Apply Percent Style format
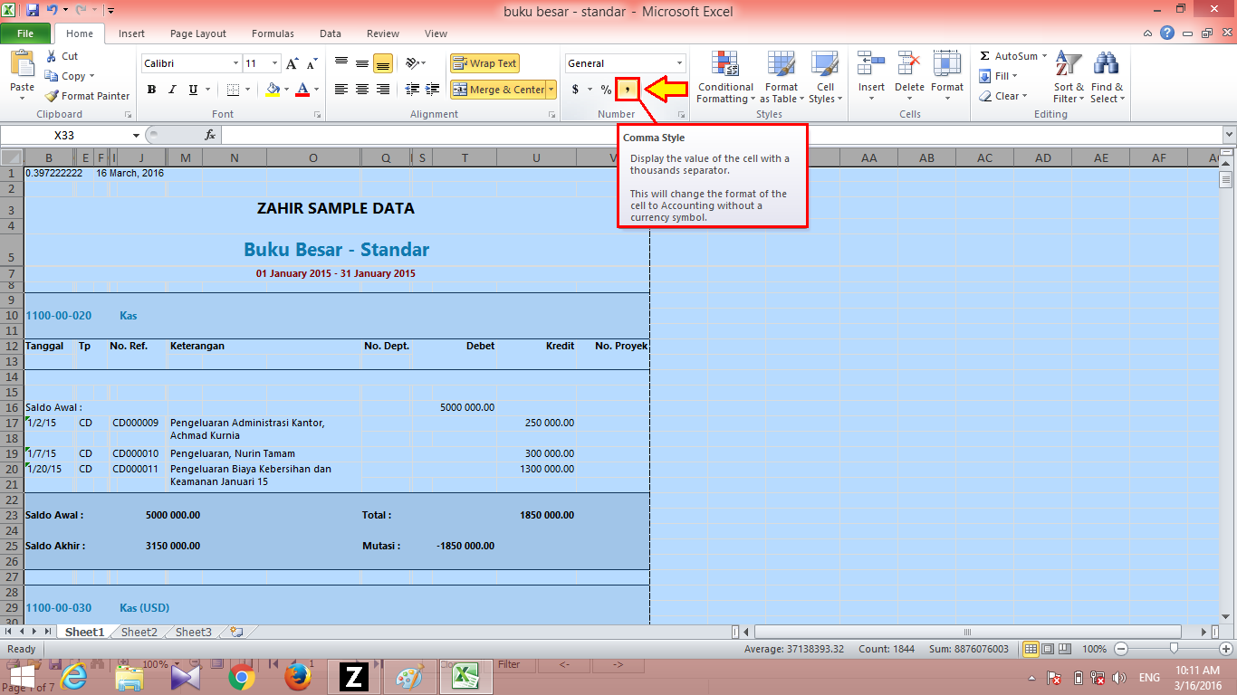 pos(606,90)
